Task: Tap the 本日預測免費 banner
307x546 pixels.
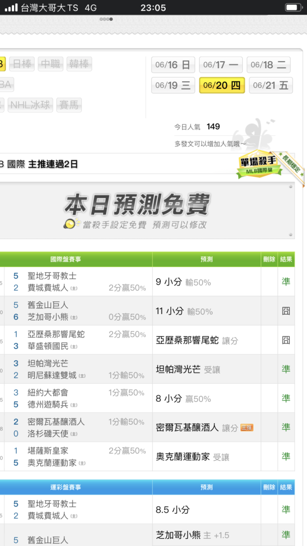Action: (147, 210)
